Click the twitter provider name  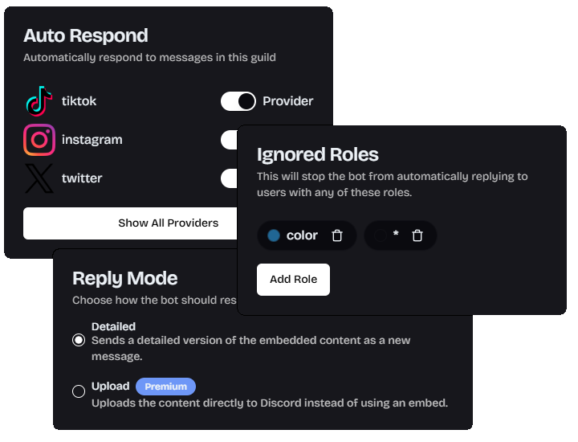(x=82, y=178)
